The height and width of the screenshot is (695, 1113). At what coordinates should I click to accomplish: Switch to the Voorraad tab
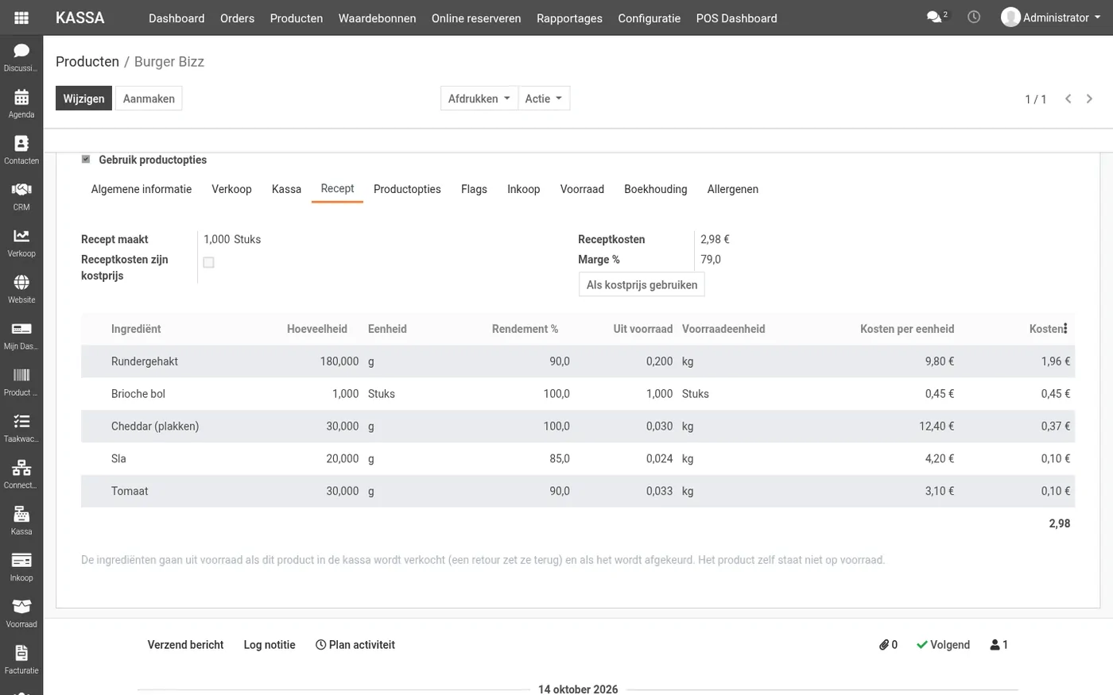coord(582,189)
